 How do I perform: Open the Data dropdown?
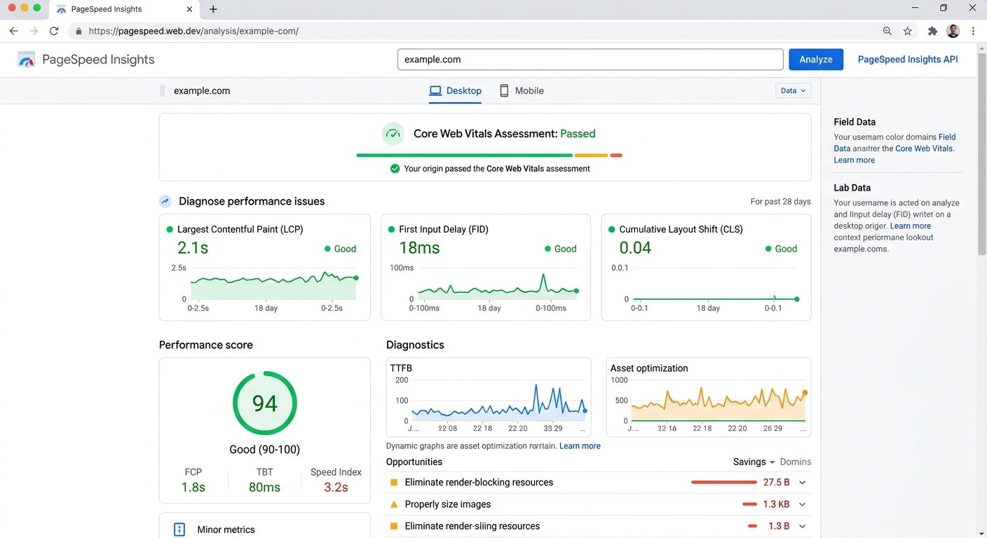[793, 90]
